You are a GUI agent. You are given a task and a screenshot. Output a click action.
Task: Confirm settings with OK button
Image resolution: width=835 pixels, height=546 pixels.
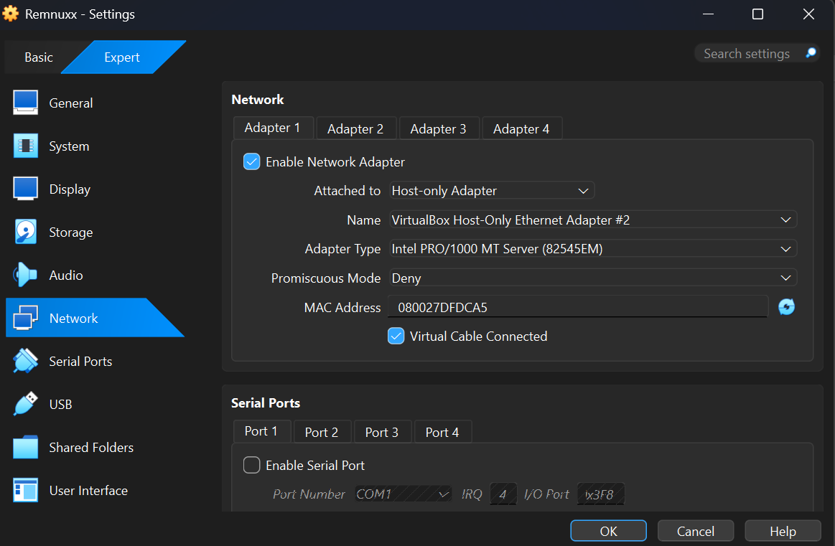click(608, 531)
